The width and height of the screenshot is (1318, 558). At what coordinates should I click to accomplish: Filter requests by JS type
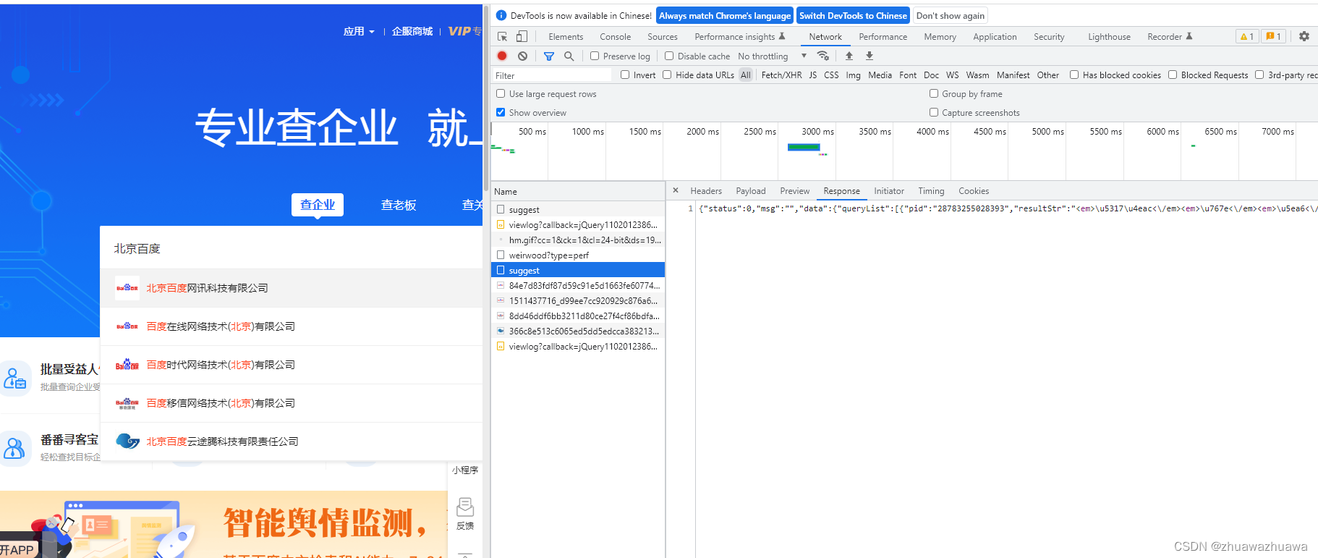click(x=812, y=75)
